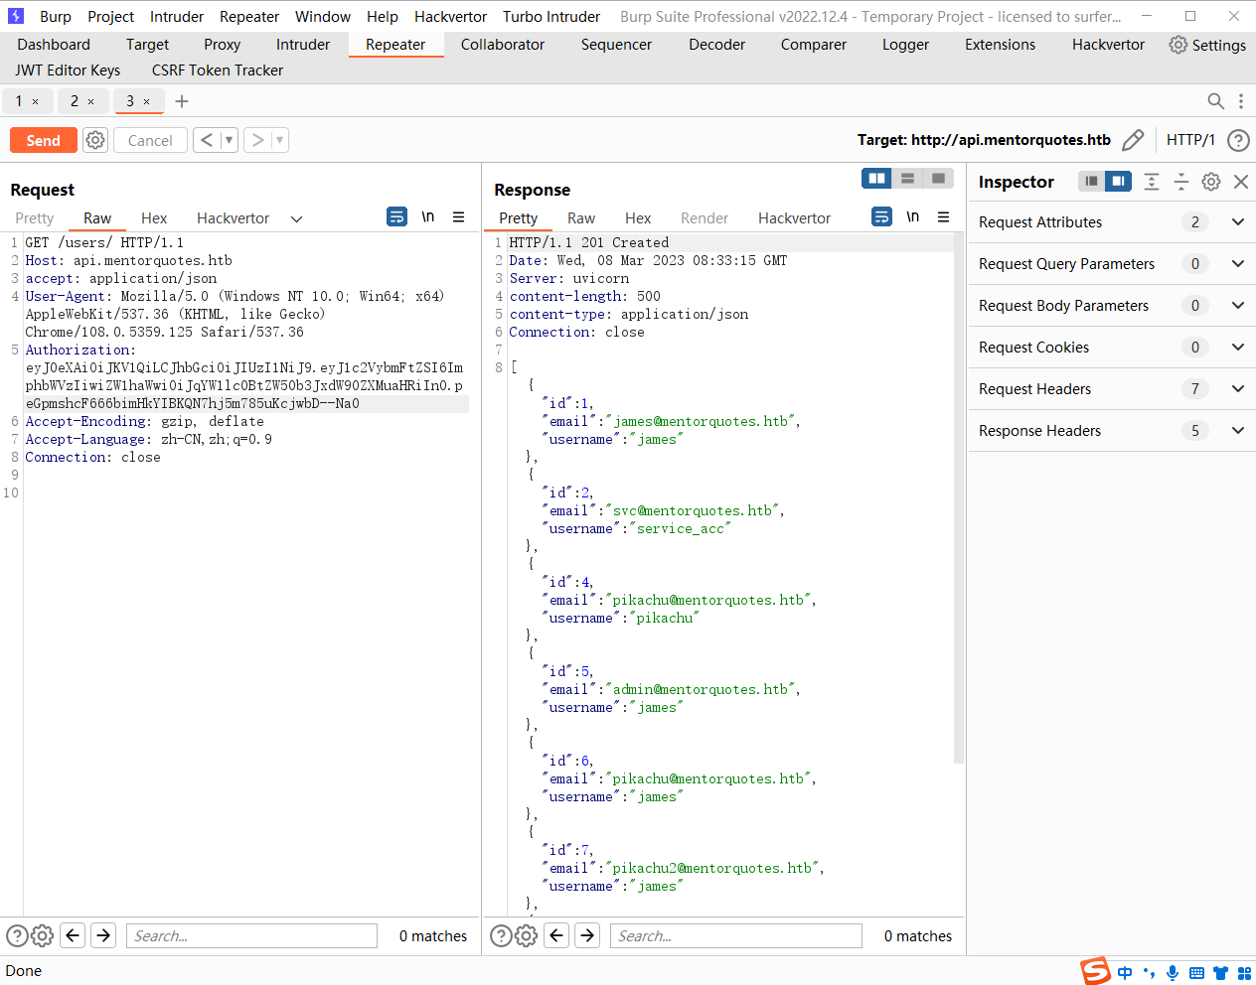Click the response search input field

tap(736, 935)
